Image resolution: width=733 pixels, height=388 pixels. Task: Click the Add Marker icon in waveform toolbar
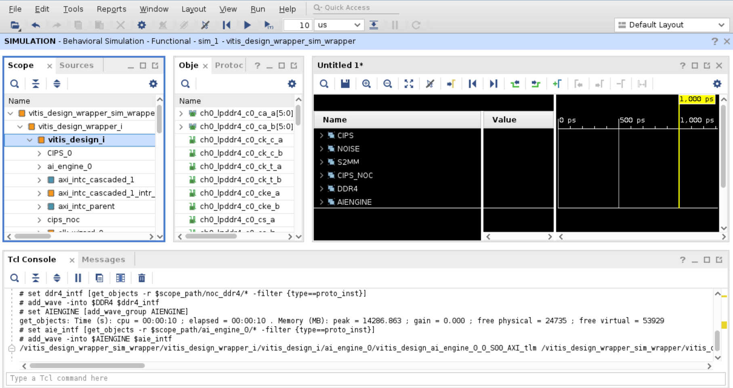[x=557, y=84]
